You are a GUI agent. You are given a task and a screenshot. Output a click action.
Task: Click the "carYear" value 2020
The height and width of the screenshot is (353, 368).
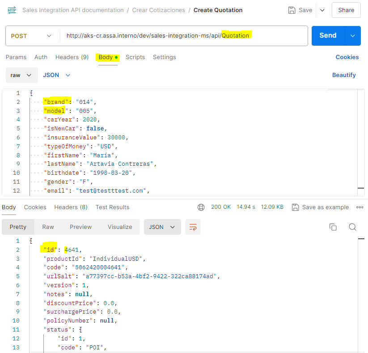tap(89, 120)
